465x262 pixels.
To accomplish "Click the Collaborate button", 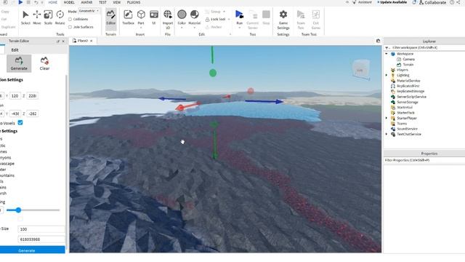I will [432, 2].
